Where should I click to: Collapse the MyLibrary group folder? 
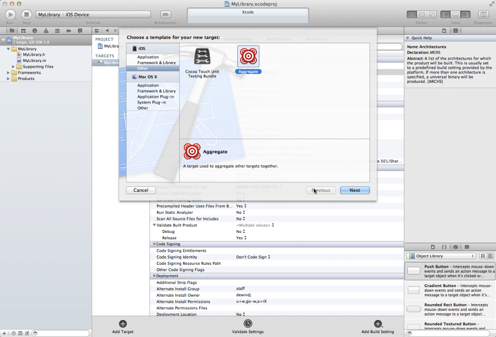click(8, 49)
